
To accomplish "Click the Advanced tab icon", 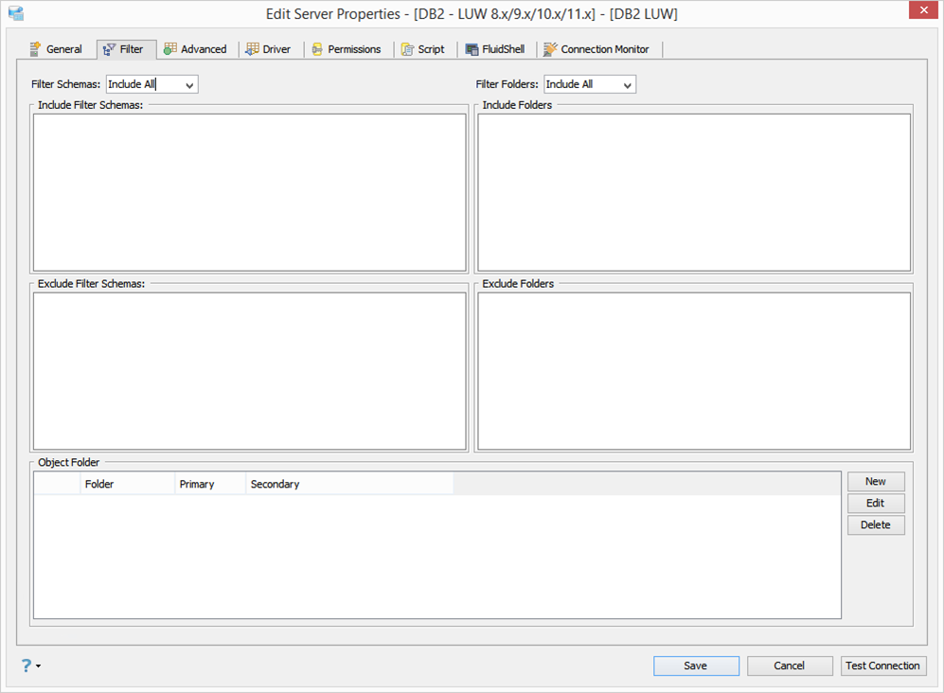I will pos(170,49).
